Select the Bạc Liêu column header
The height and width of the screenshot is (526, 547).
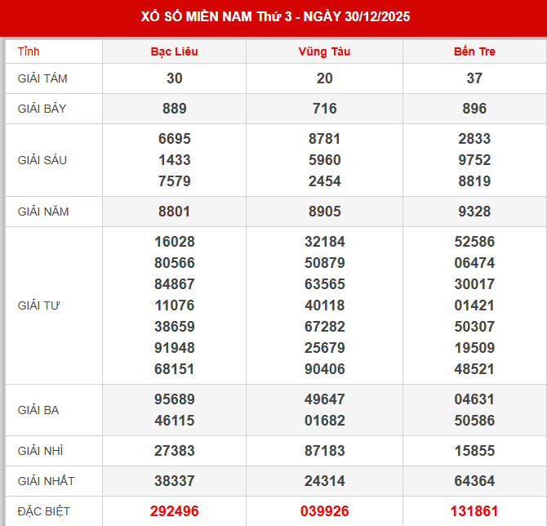pos(174,51)
